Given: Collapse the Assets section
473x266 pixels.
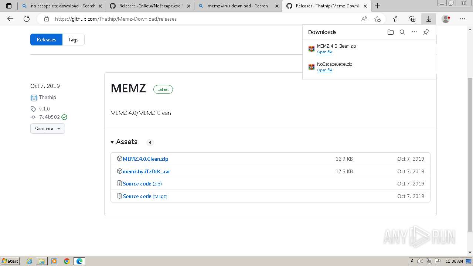Looking at the screenshot, I should (x=124, y=142).
